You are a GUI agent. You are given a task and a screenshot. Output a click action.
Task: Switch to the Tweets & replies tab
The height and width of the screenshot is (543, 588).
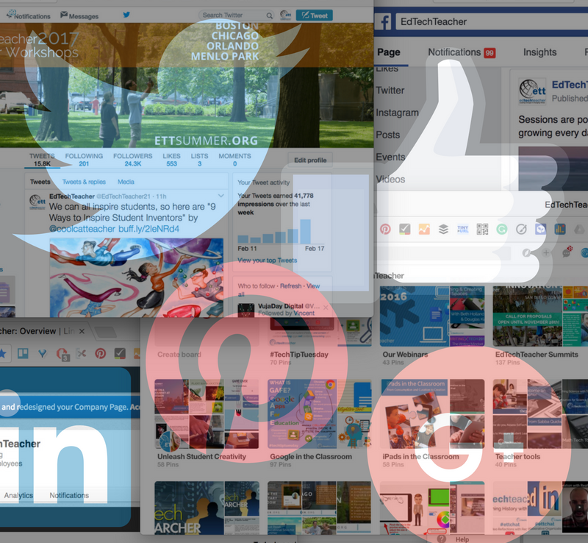pyautogui.click(x=84, y=182)
